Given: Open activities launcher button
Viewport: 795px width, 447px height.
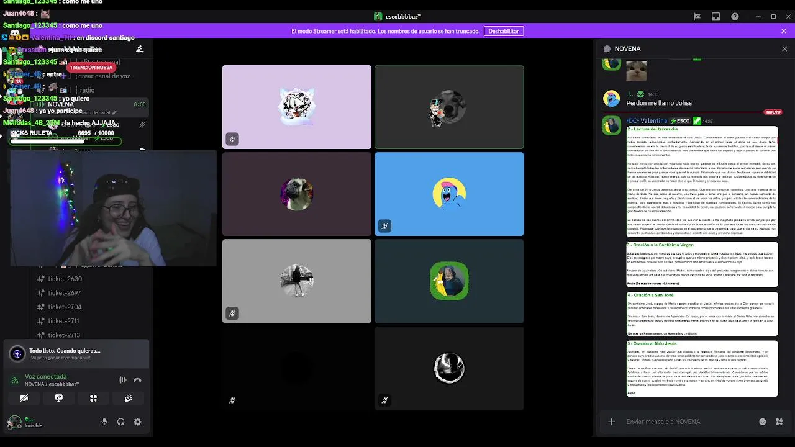Looking at the screenshot, I should pos(93,399).
